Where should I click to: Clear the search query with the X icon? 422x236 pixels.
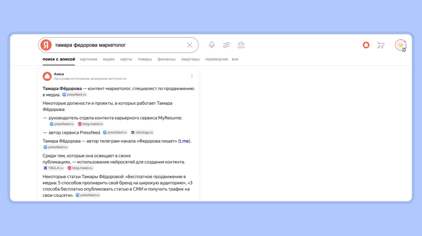(x=190, y=45)
